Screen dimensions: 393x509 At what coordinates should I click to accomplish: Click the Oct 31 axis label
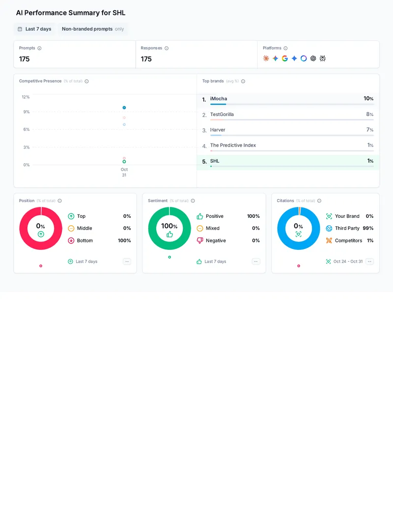pyautogui.click(x=124, y=172)
